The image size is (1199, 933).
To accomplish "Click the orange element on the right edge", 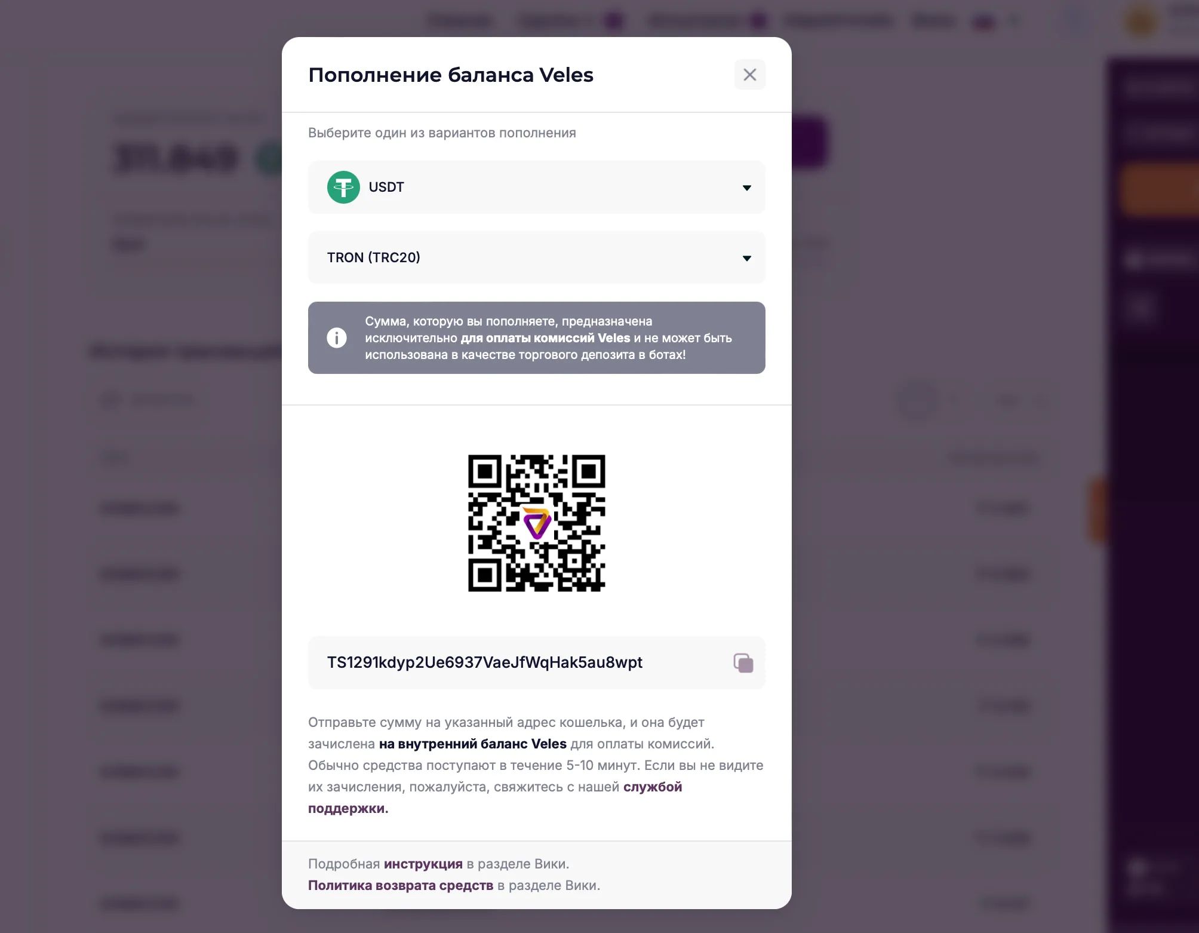I will 1097,511.
